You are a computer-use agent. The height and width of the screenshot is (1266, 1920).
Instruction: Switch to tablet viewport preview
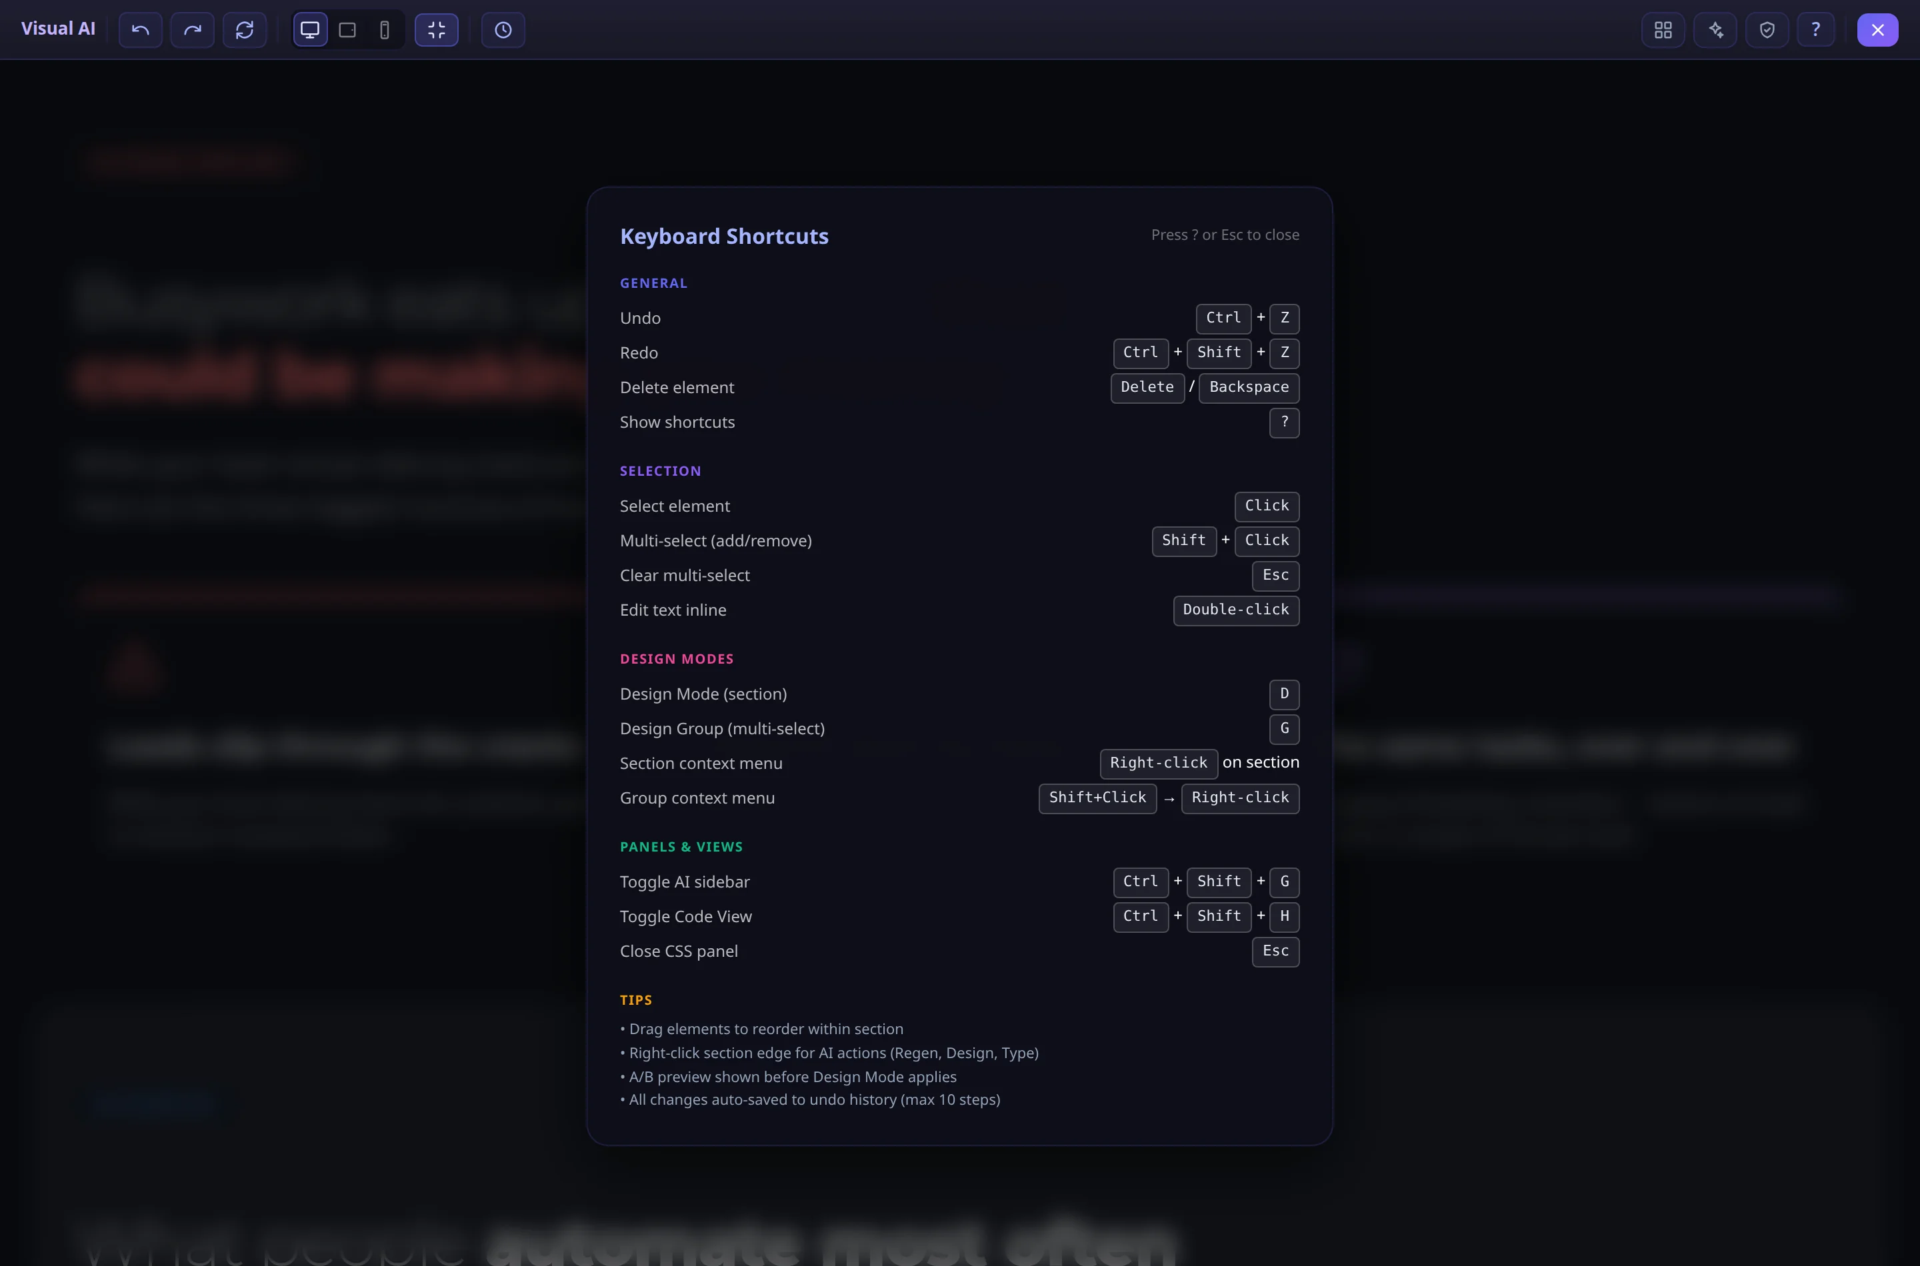347,30
